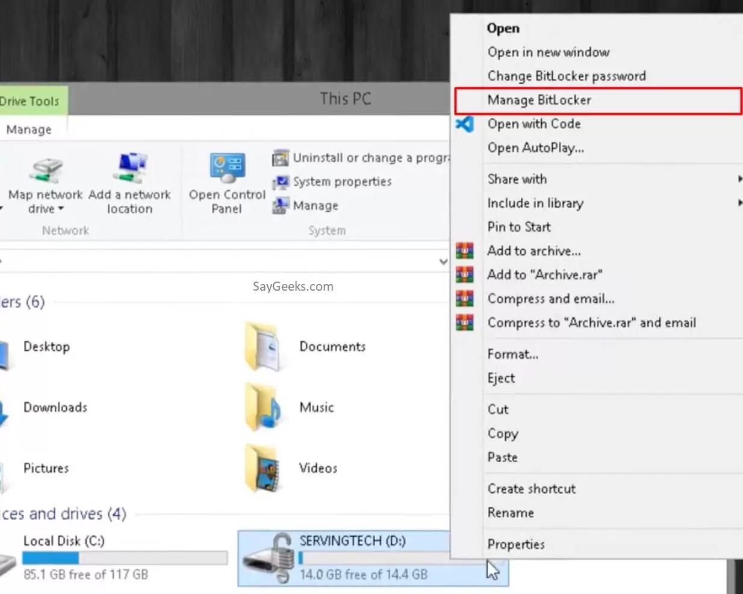The height and width of the screenshot is (594, 743).
Task: Open the Videos folder icon
Action: (263, 468)
